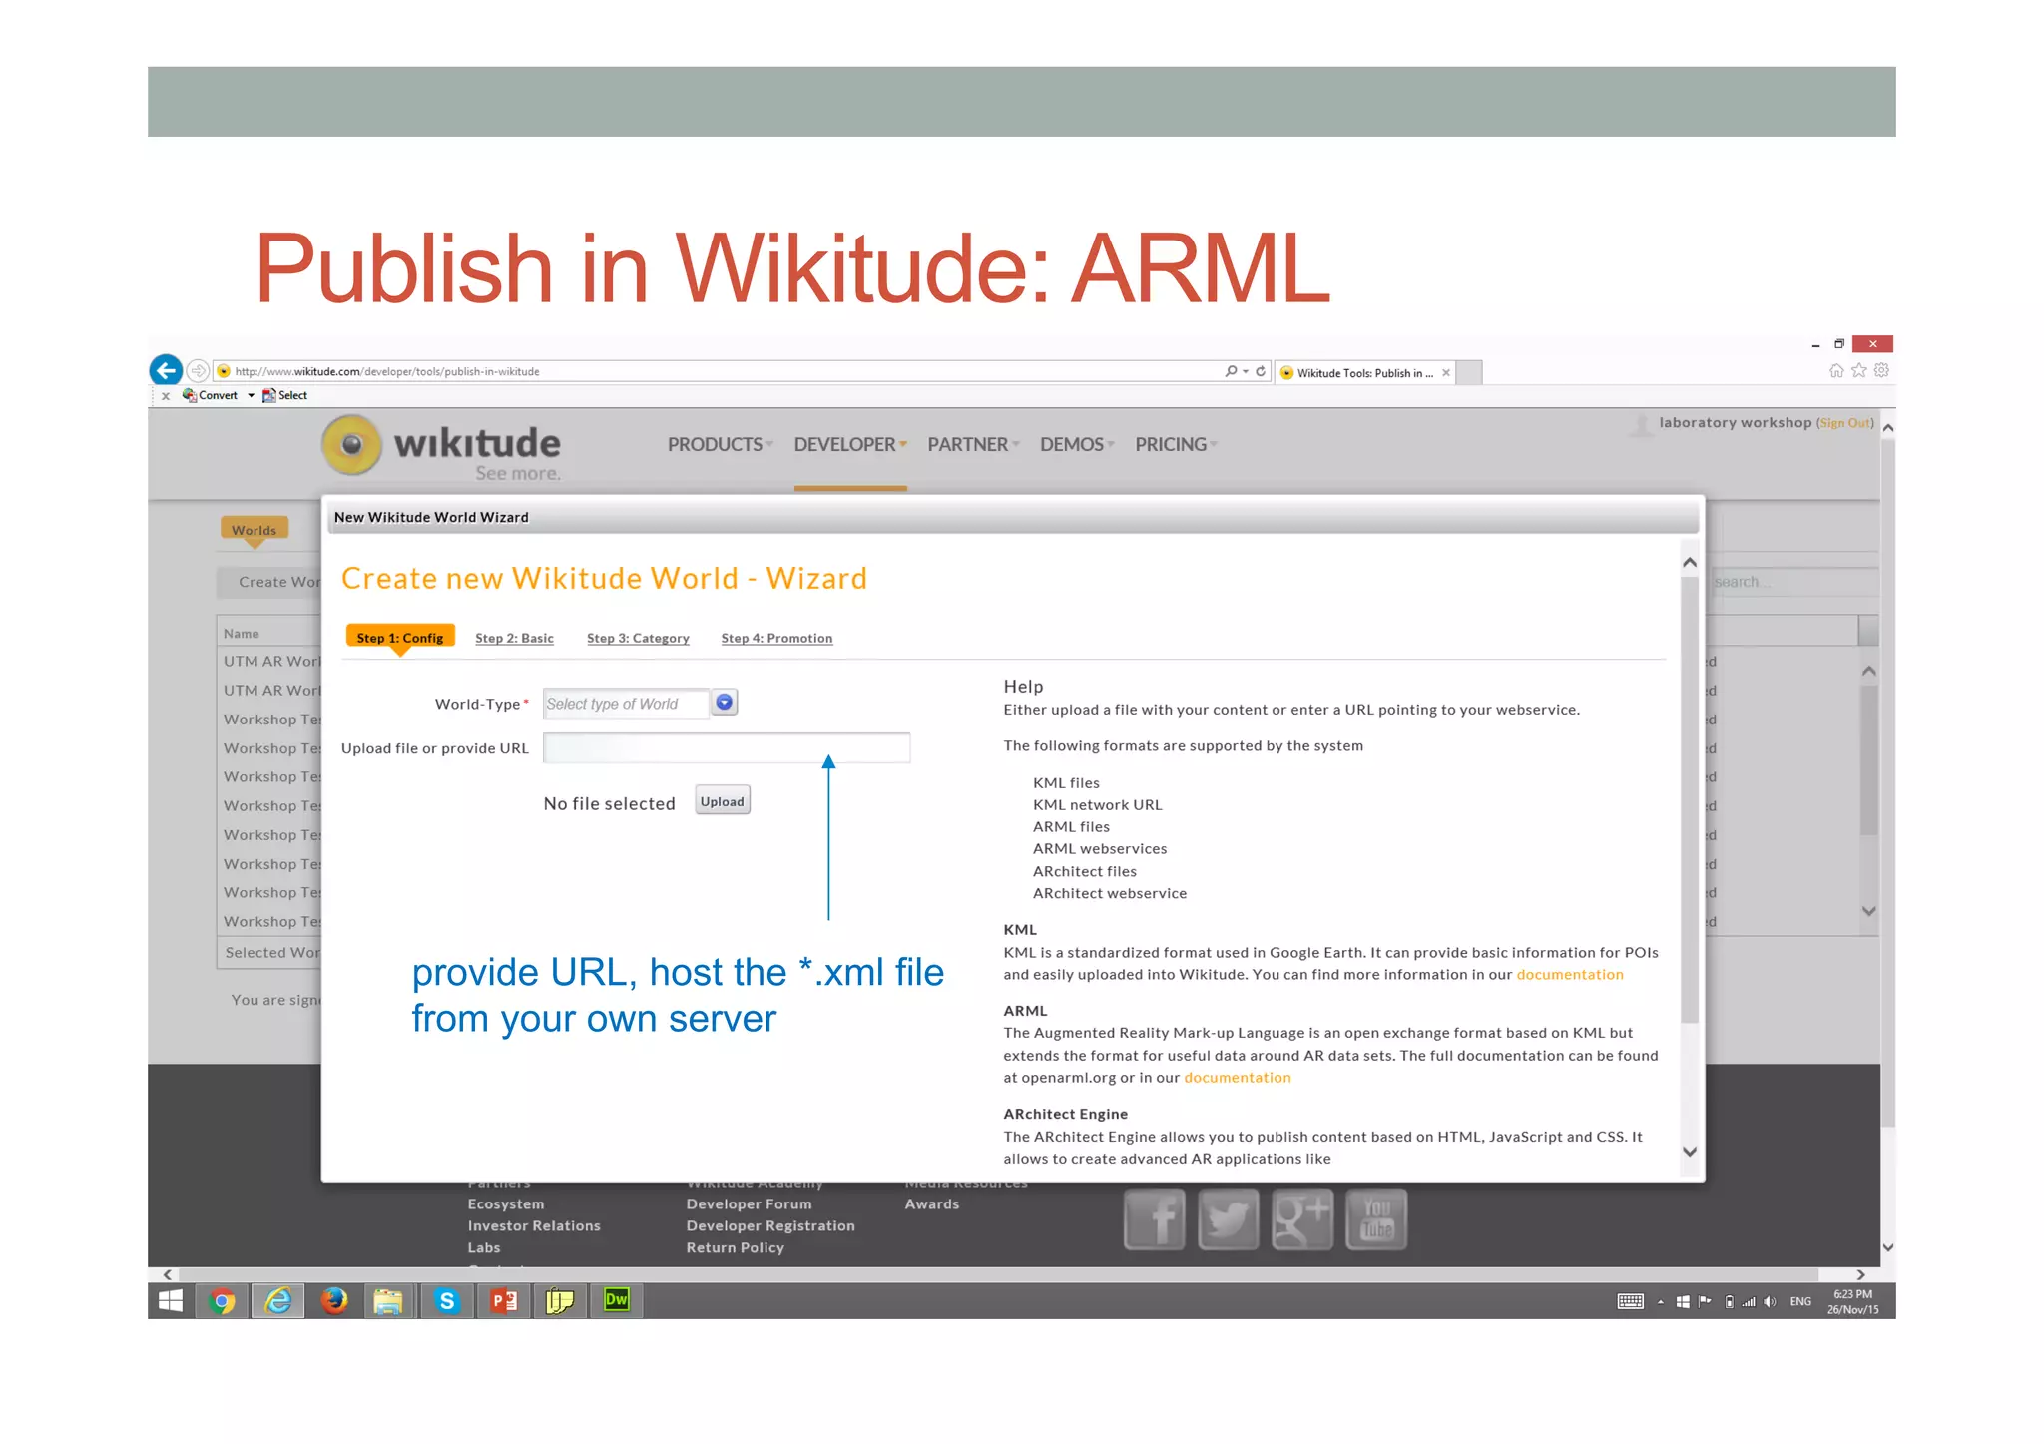Open the Twitter social icon
The image size is (2044, 1444).
(x=1229, y=1218)
